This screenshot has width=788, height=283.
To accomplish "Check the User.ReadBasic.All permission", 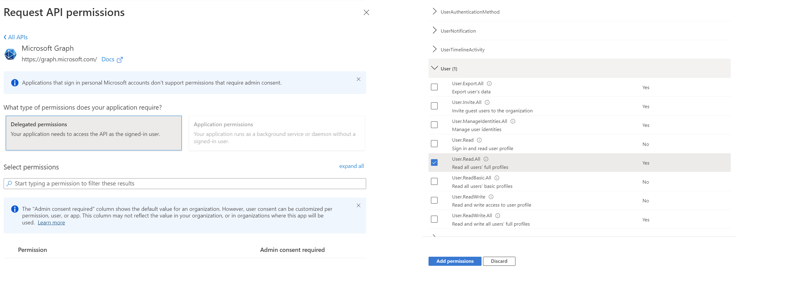I will (434, 182).
